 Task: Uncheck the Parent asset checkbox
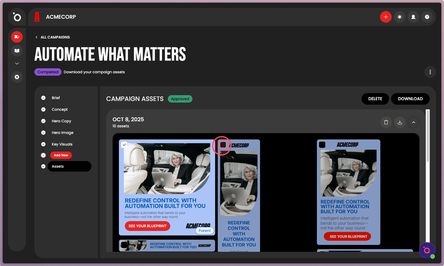click(x=124, y=145)
